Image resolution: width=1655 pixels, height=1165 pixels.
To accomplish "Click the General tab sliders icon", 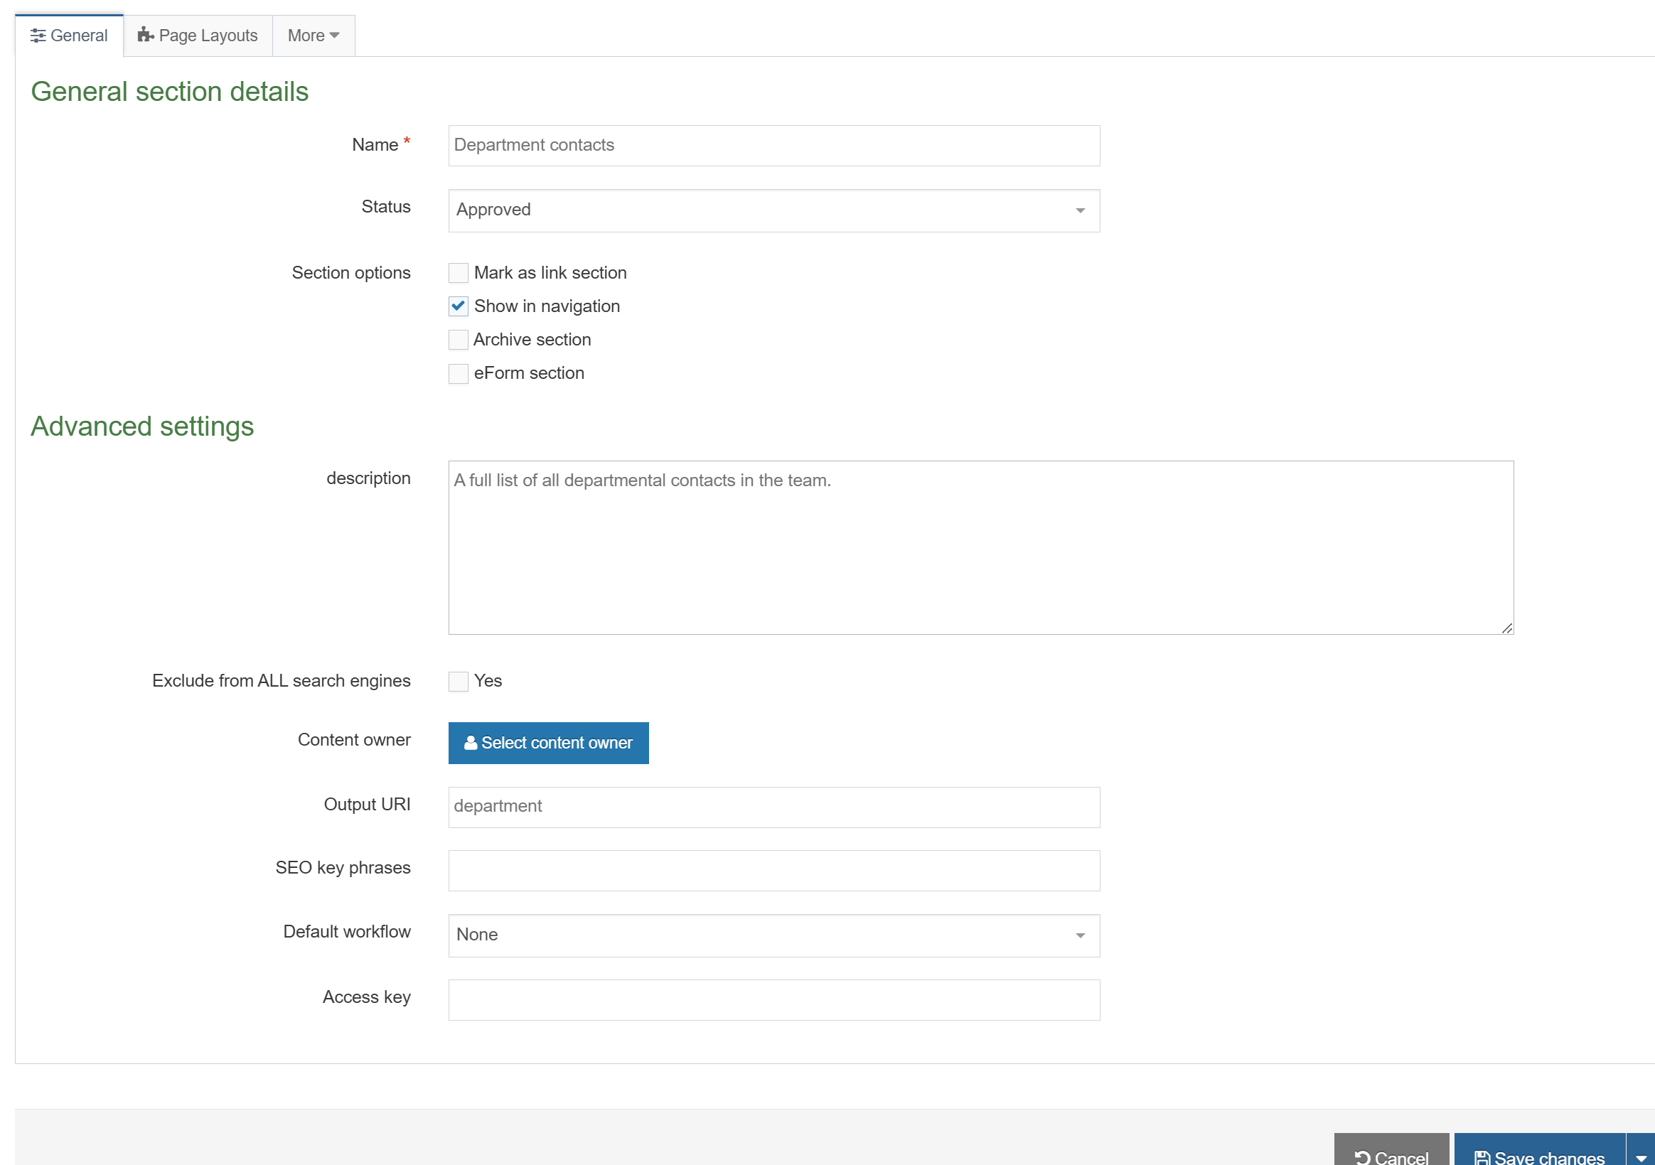I will click(x=38, y=36).
